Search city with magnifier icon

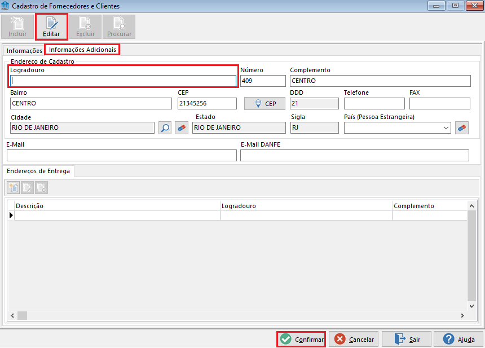165,128
